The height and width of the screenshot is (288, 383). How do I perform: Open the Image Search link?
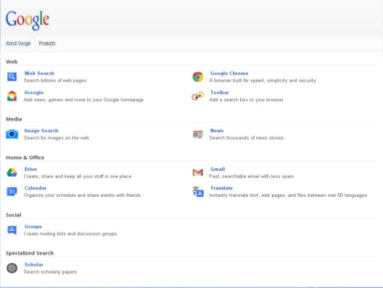pyautogui.click(x=41, y=130)
